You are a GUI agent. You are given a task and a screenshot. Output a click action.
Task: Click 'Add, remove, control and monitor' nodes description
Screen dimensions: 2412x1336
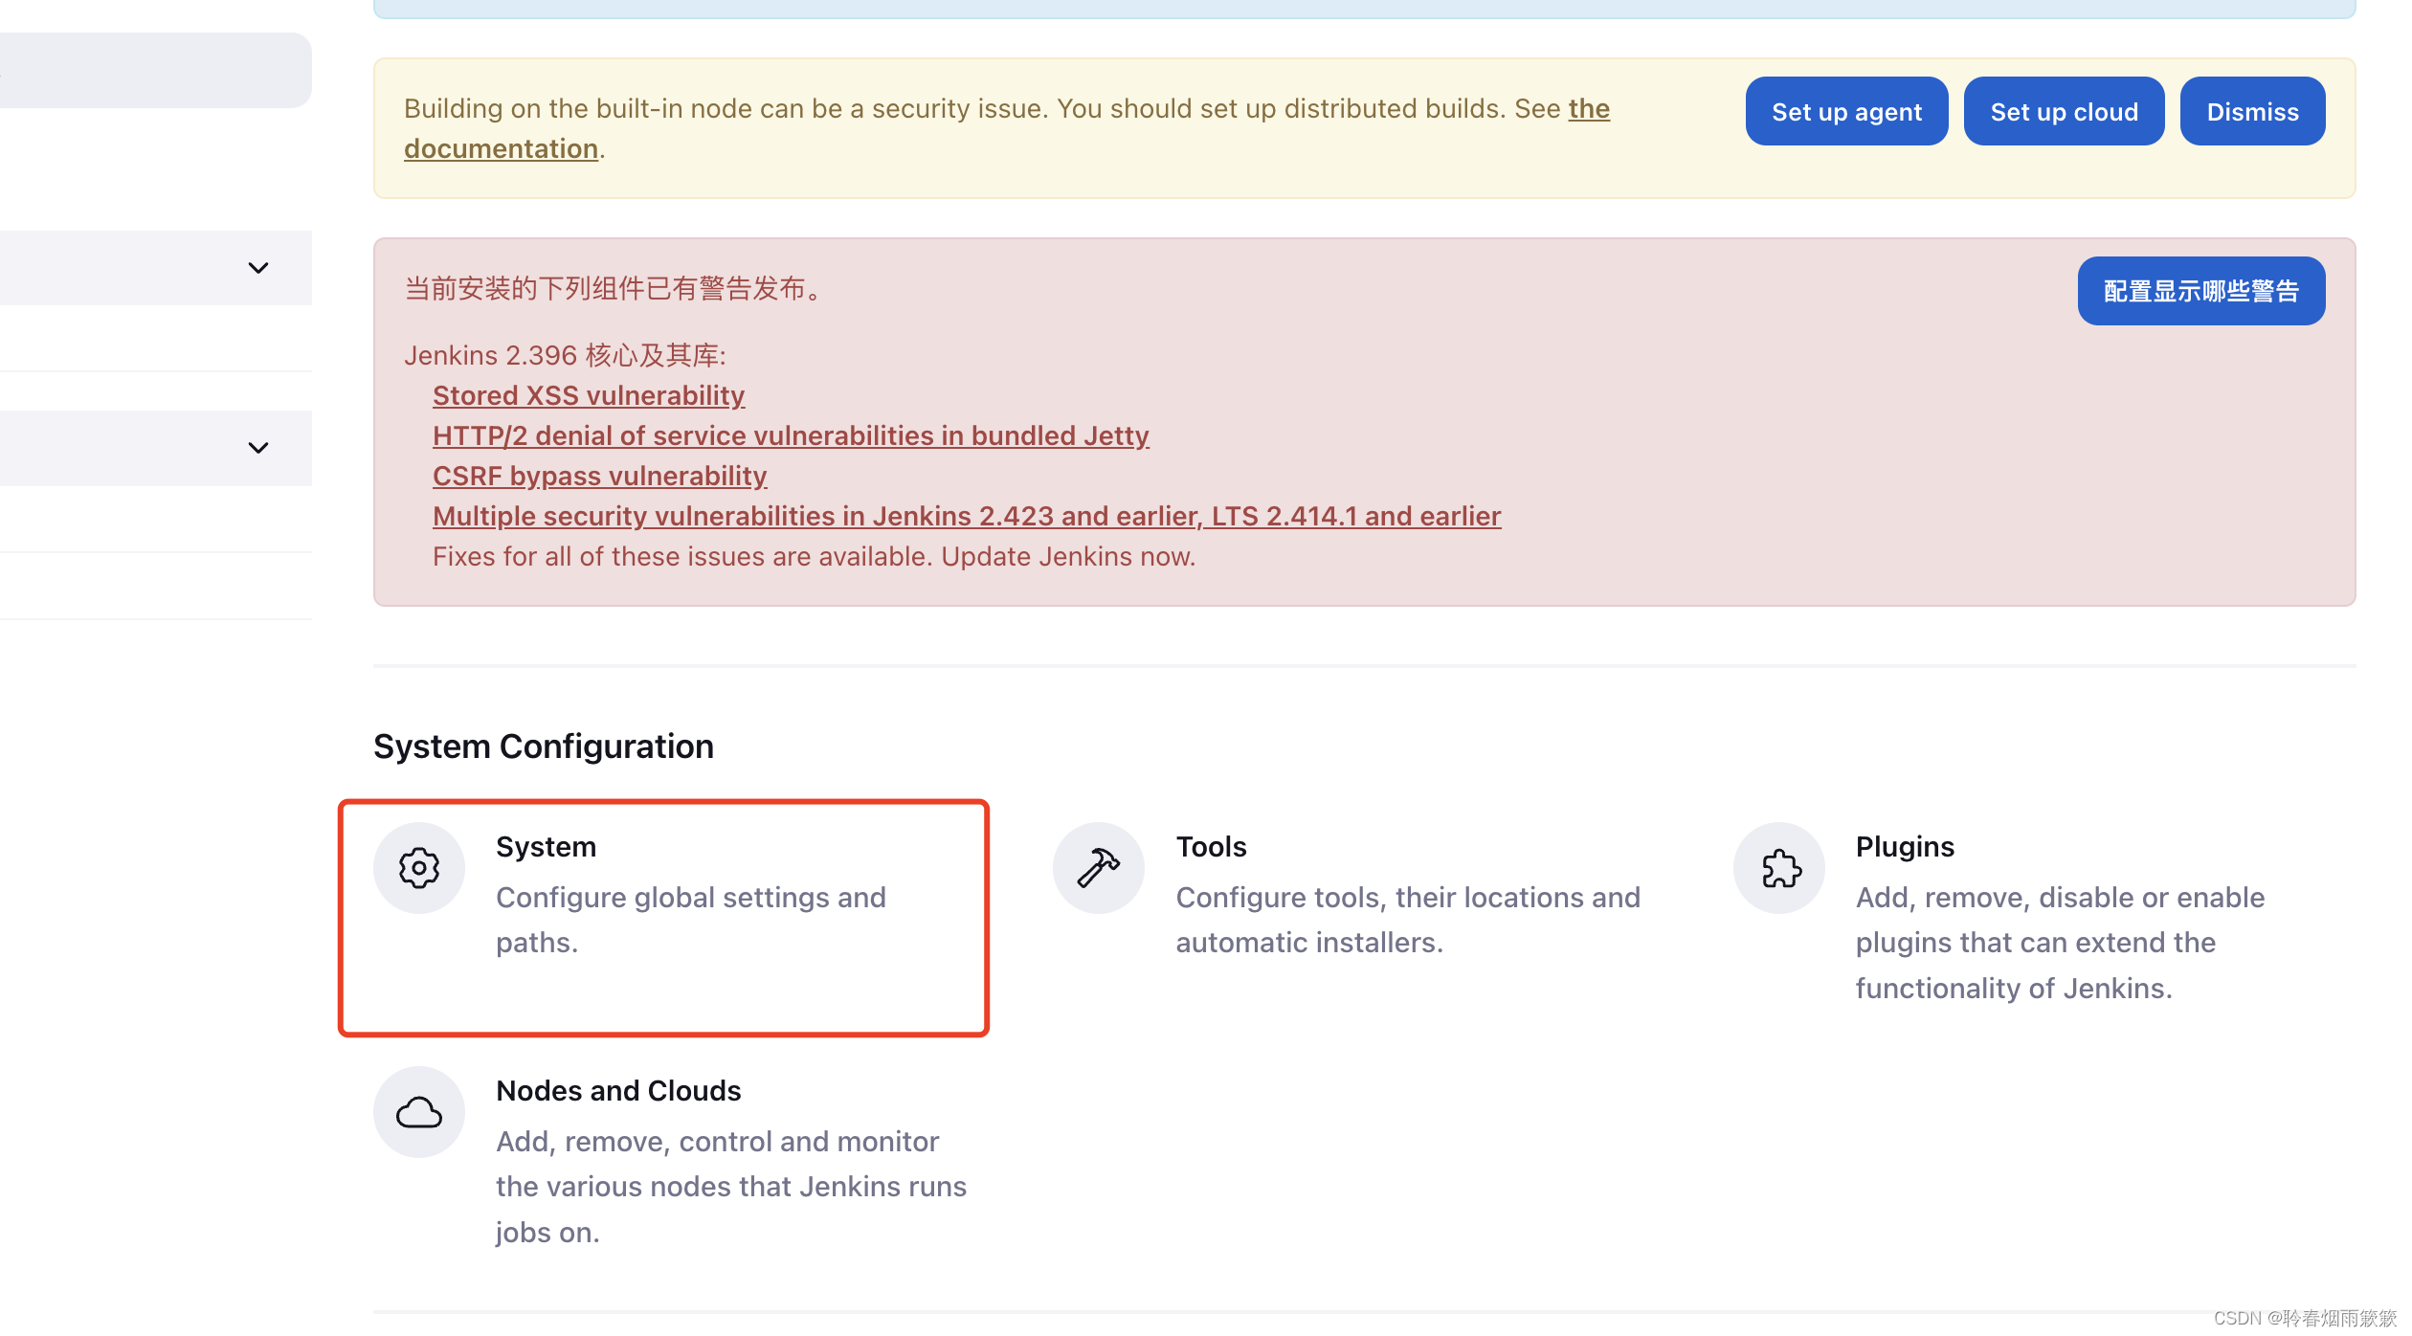coord(731,1187)
